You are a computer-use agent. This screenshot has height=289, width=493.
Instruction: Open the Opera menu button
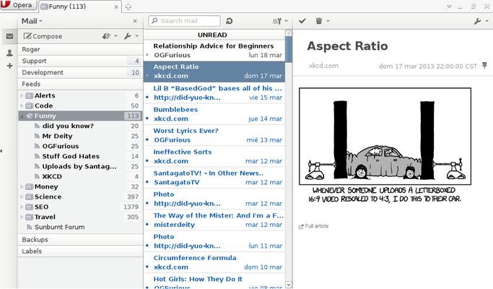18,5
